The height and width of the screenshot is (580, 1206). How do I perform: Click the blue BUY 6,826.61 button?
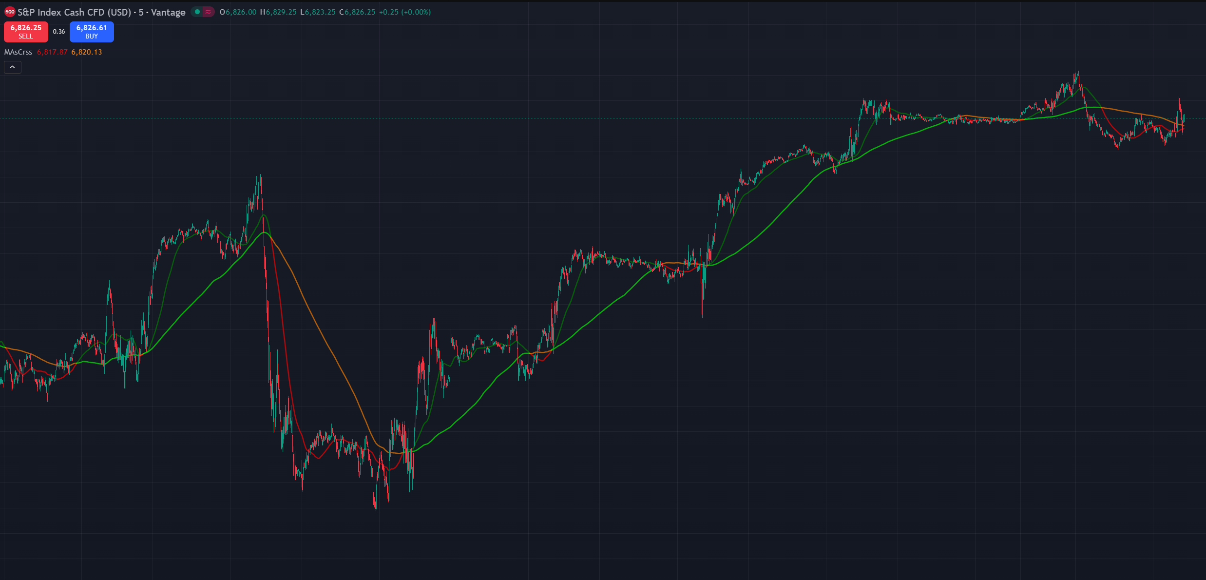[92, 32]
